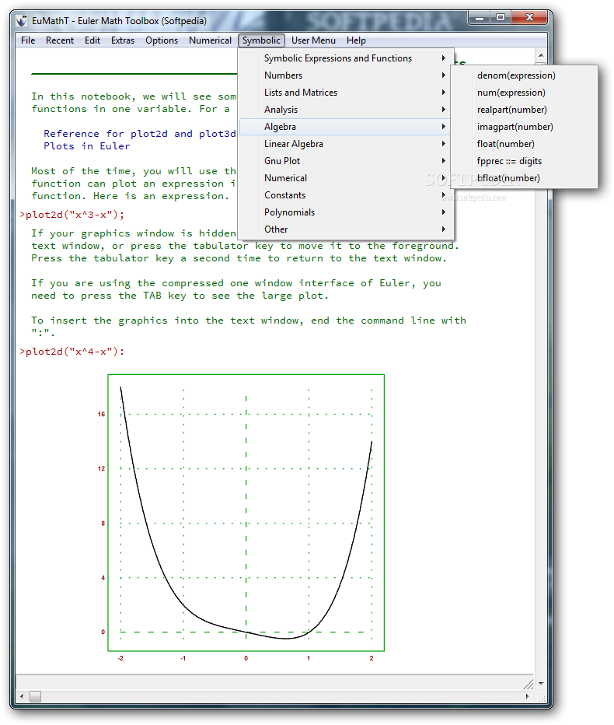Minimize the EuMathT window
Screen dimensions: 614x725
point(480,18)
